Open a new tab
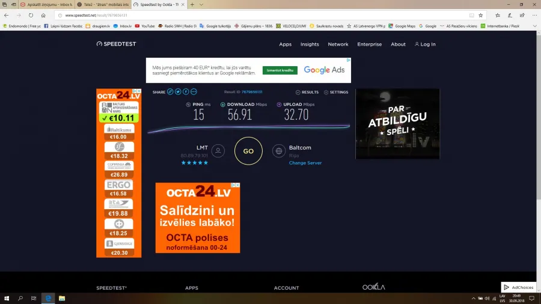This screenshot has height=304, width=541. click(192, 4)
